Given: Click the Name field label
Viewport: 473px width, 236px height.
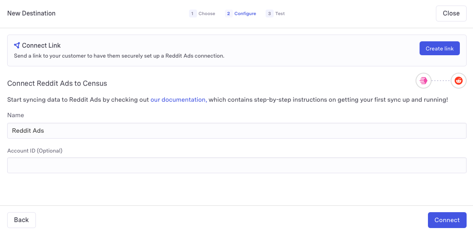Looking at the screenshot, I should coord(16,115).
